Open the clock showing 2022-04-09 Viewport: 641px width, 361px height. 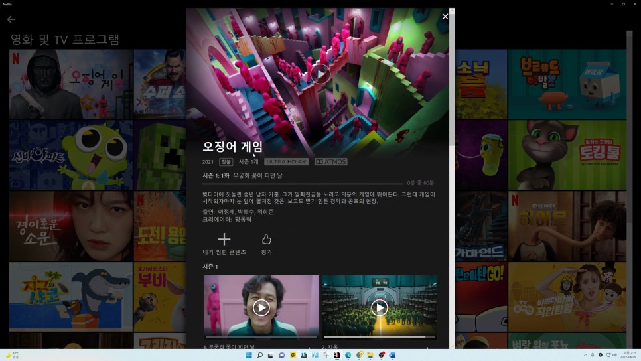[628, 355]
